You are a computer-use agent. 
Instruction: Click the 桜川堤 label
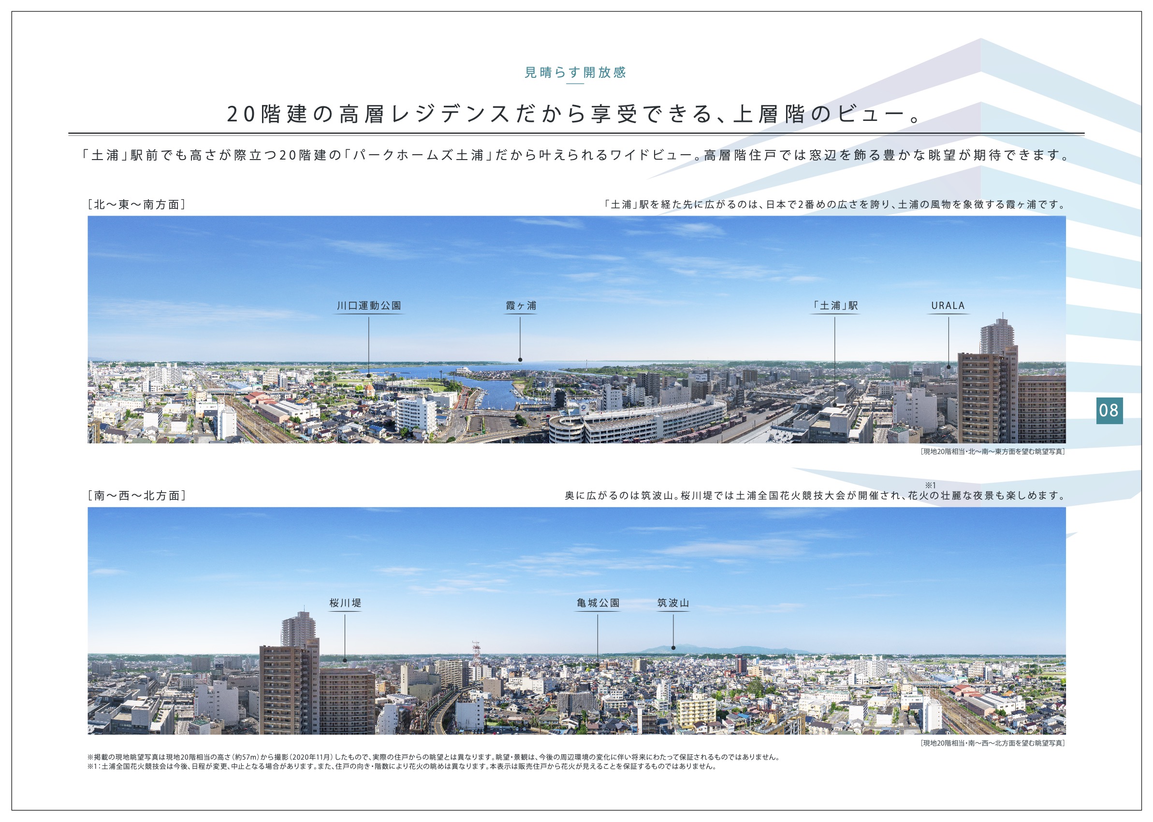coord(345,603)
